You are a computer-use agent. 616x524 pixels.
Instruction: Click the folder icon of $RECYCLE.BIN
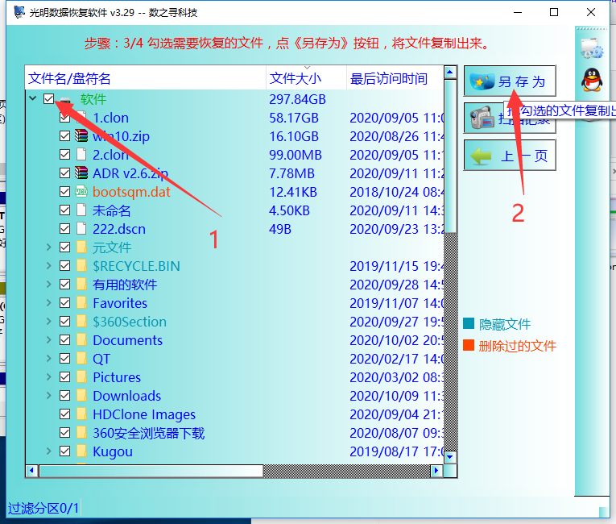pos(81,265)
